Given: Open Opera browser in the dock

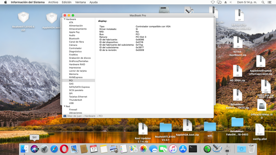Looking at the screenshot, I should 64,149.
